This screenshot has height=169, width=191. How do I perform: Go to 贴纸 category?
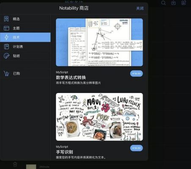coord(25,56)
